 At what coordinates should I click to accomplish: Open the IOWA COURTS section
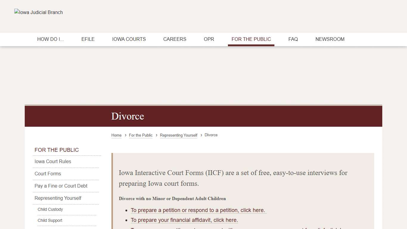coord(129,39)
